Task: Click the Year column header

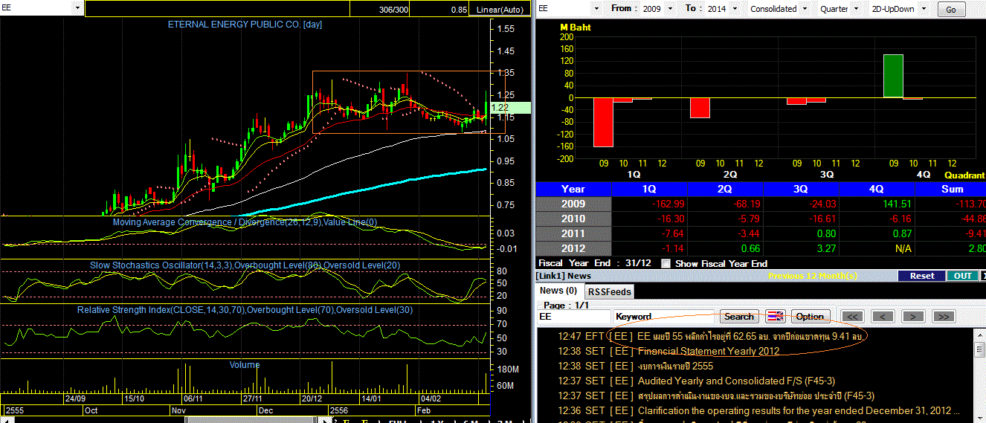Action: click(x=573, y=189)
